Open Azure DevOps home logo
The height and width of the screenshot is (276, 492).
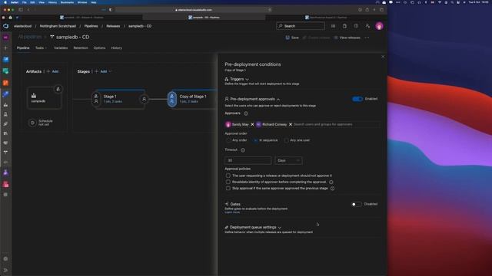(x=5, y=26)
